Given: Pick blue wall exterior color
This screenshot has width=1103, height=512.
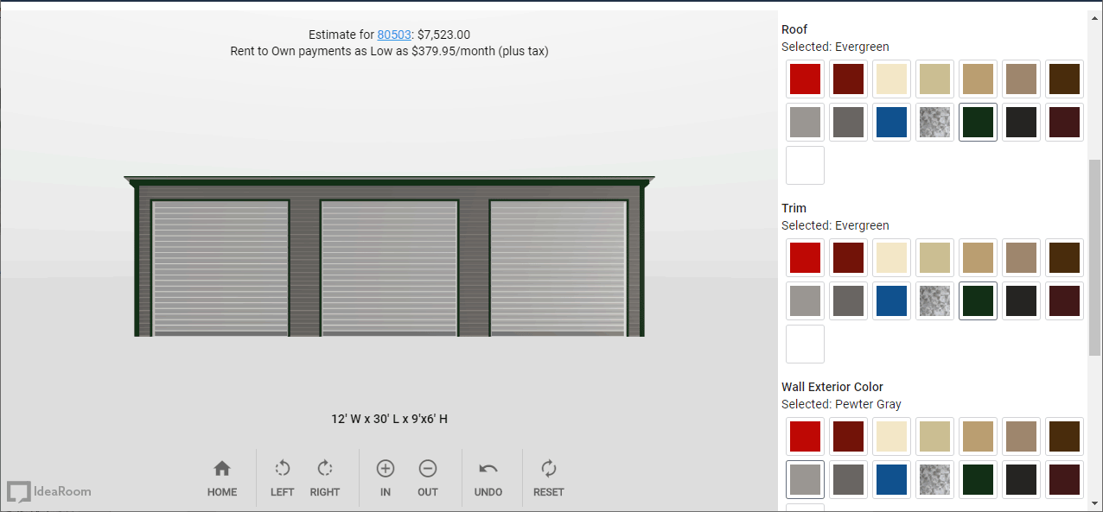Looking at the screenshot, I should click(891, 480).
